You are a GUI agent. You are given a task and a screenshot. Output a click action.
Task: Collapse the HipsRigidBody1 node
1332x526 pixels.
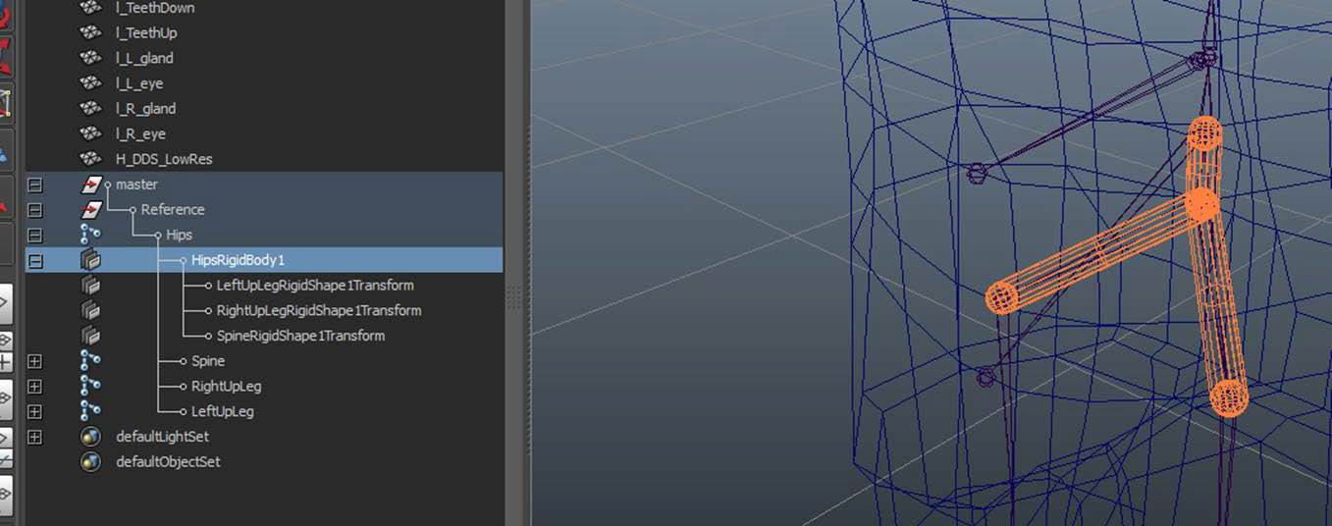[35, 260]
